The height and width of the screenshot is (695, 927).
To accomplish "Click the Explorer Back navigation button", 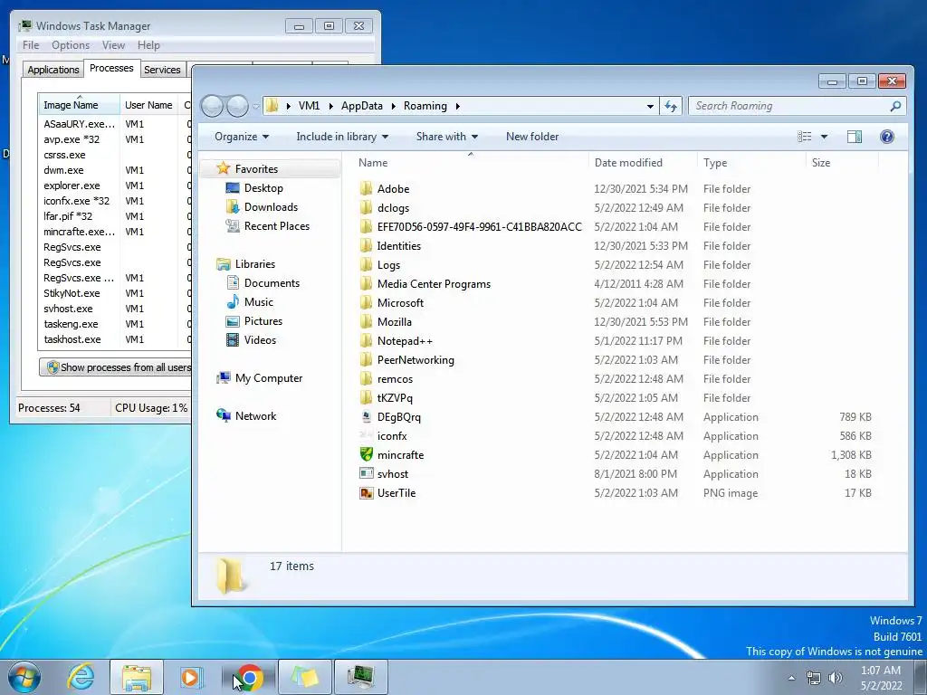I will (x=212, y=107).
